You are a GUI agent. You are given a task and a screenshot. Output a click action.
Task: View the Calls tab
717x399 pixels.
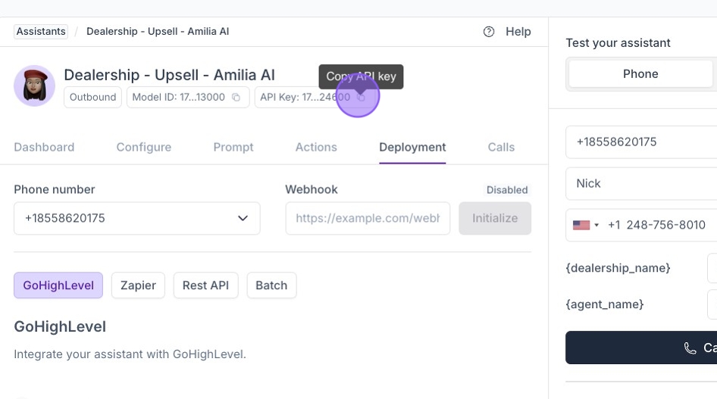(501, 147)
